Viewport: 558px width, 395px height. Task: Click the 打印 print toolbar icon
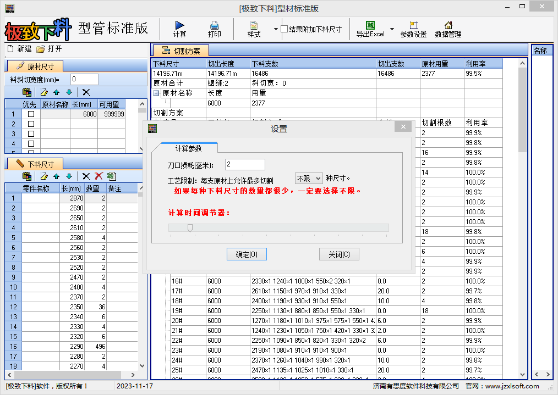tap(215, 25)
